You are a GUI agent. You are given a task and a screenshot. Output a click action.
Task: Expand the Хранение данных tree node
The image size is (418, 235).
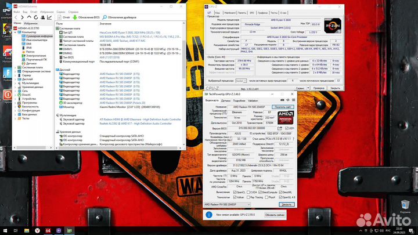coord(15,87)
